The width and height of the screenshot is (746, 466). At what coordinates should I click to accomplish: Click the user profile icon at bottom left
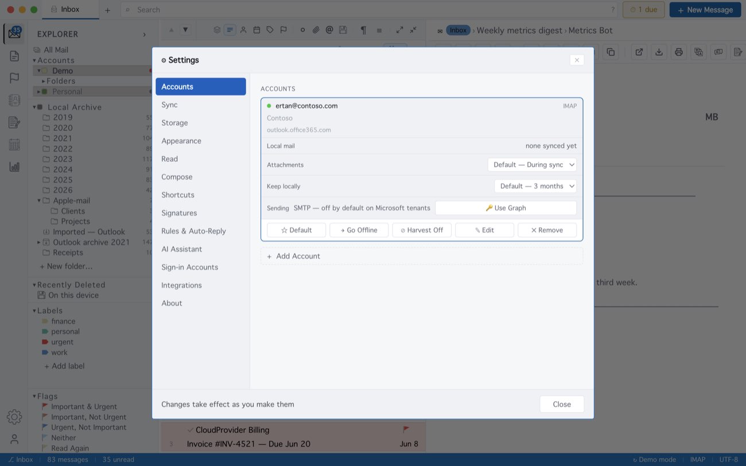[14, 439]
